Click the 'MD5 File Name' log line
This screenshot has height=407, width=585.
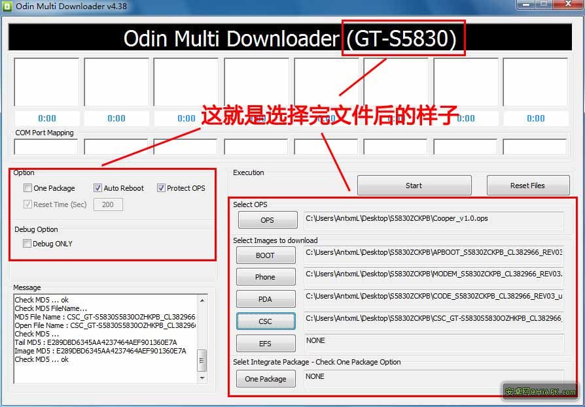pos(105,317)
